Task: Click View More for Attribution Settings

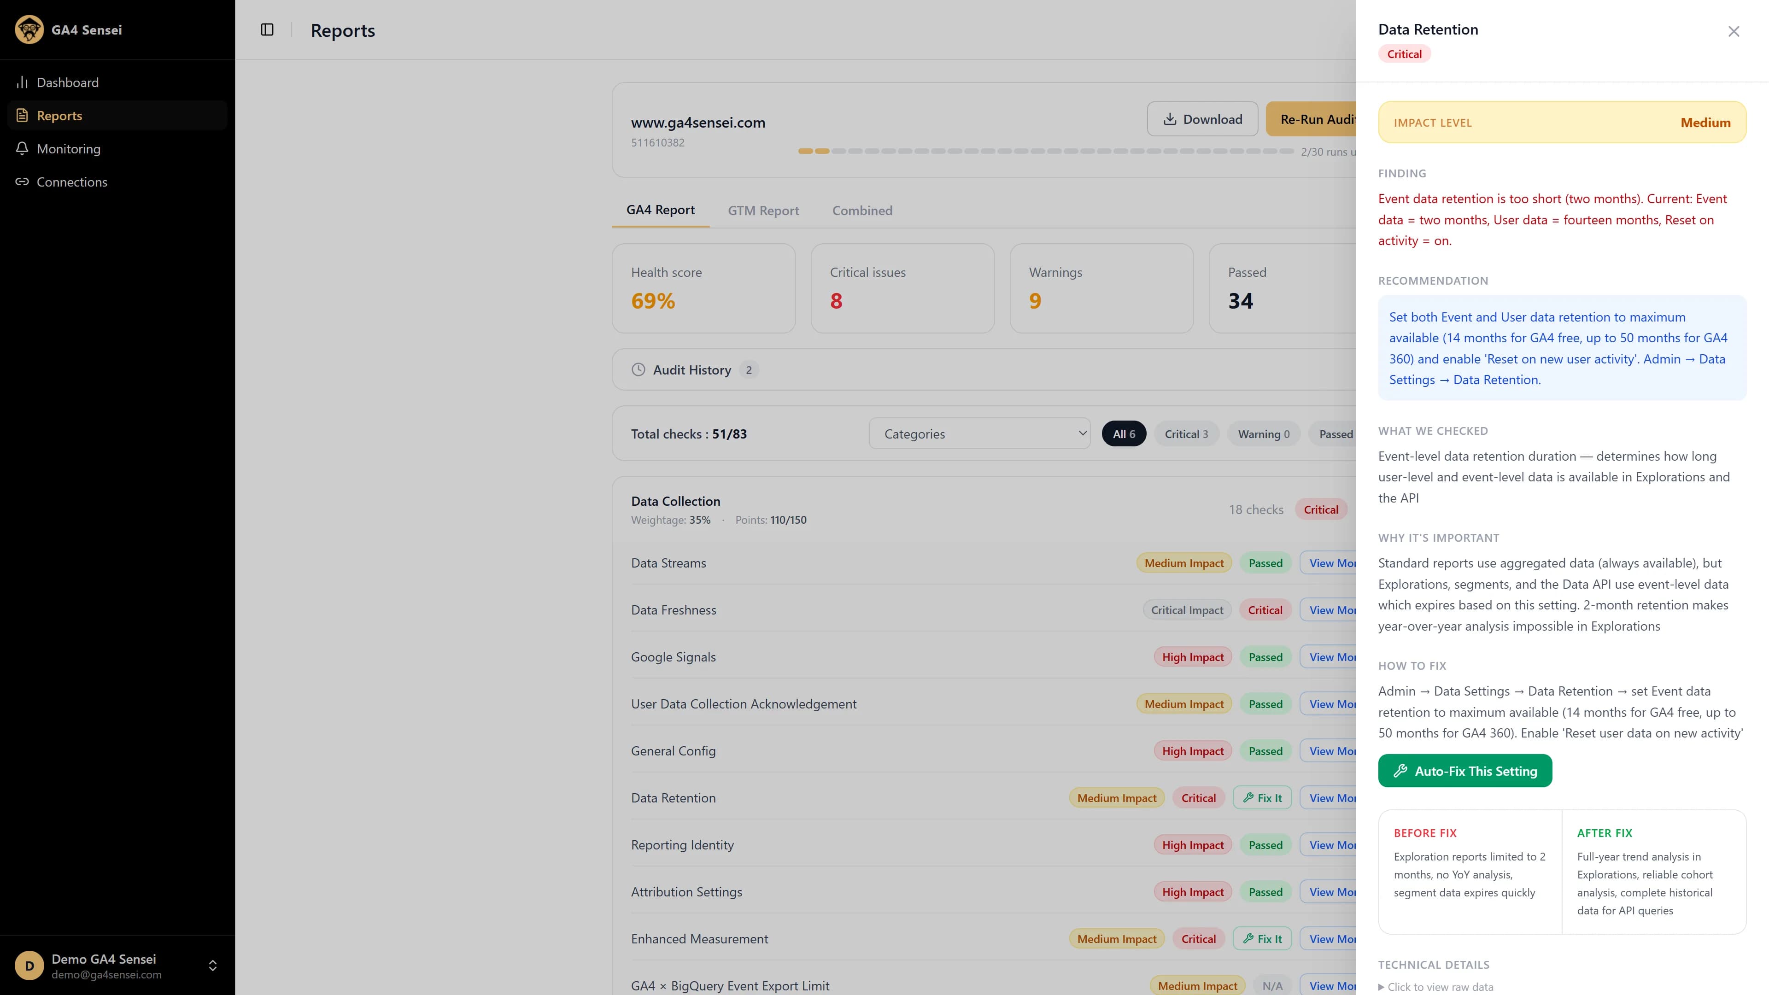Action: (1329, 891)
